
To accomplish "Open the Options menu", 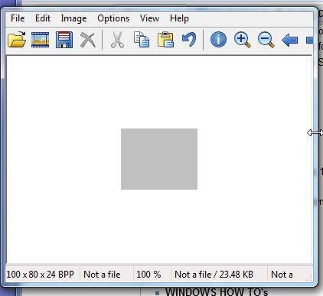I will tap(113, 18).
